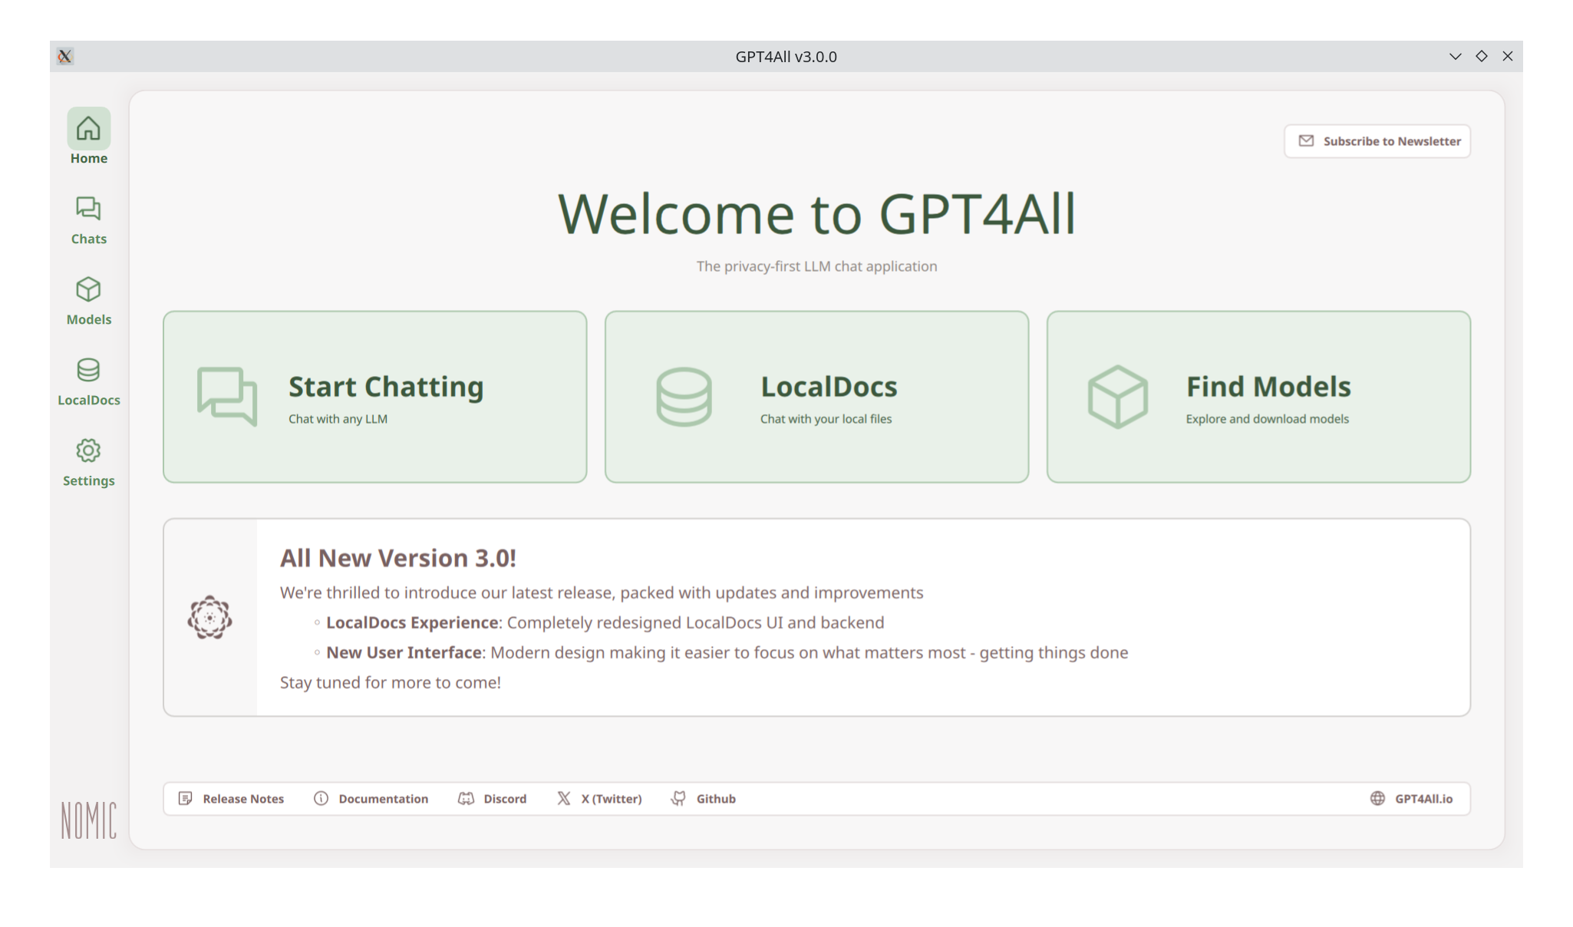Click 'The privacy-first LLM chat application' tagline
Screen dimensions: 1573x927
(x=816, y=266)
